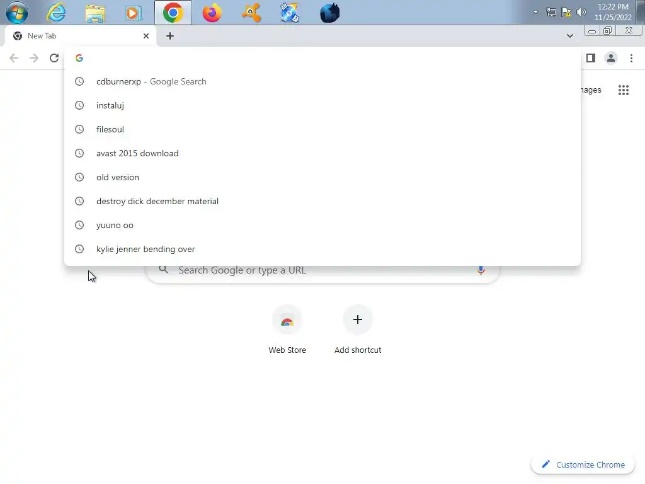Open the Action Center flag icon
Image resolution: width=645 pixels, height=484 pixels.
pyautogui.click(x=566, y=12)
